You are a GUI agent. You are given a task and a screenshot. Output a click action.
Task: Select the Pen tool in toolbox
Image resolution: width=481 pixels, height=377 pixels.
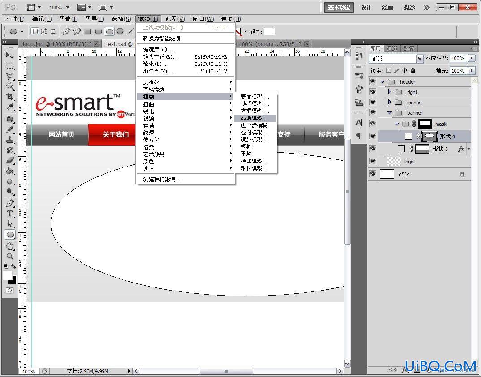click(10, 203)
